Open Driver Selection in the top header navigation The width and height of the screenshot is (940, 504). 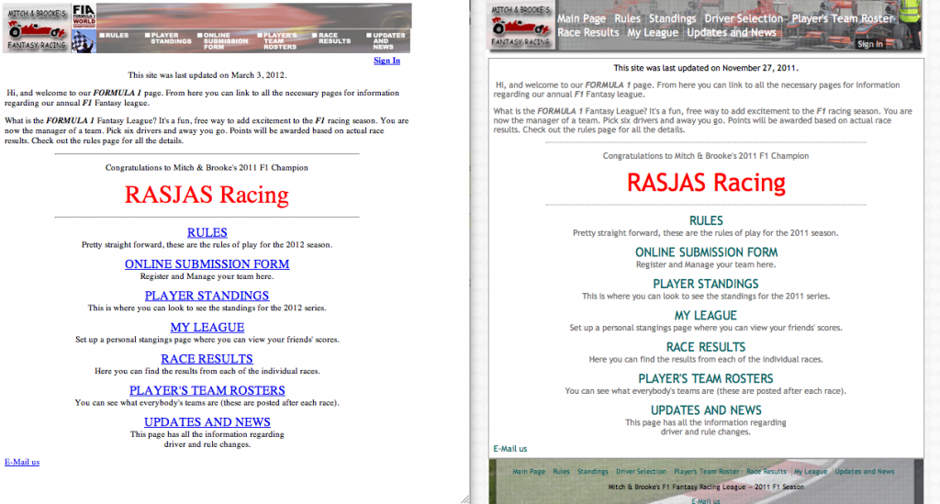click(744, 18)
